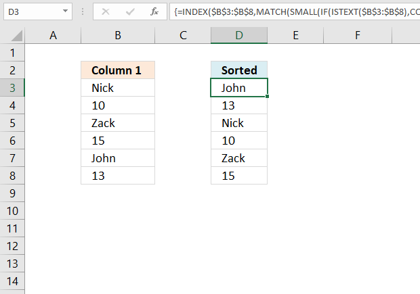This screenshot has height=294, width=420.
Task: Click the Column 1 header cell
Action: coord(118,70)
